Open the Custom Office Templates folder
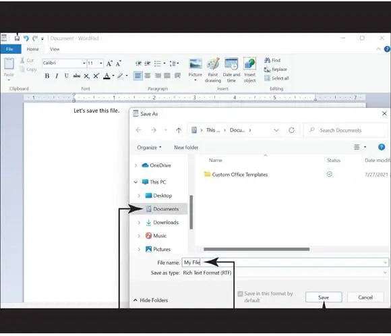Image resolution: width=391 pixels, height=336 pixels. coord(236,175)
